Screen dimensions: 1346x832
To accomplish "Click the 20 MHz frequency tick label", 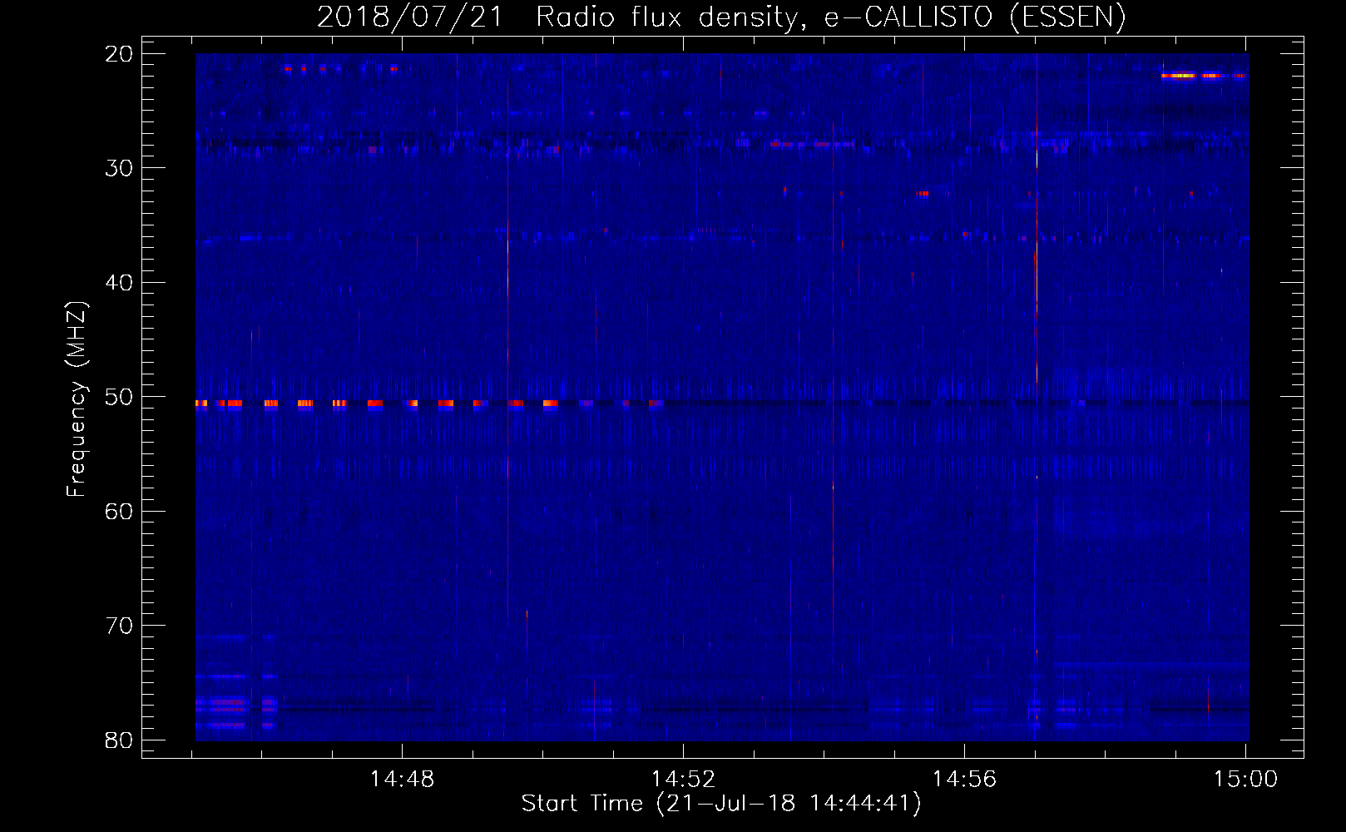I will pos(119,54).
